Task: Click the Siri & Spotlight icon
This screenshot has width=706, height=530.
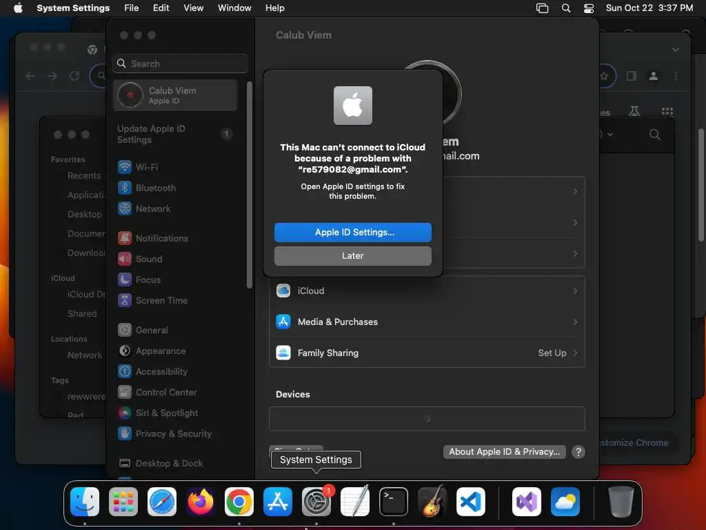Action: [x=125, y=413]
